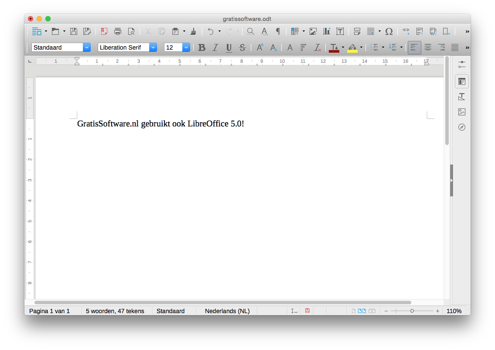495x350 pixels.
Task: Open the Standaard paragraph style dropdown
Action: [87, 47]
